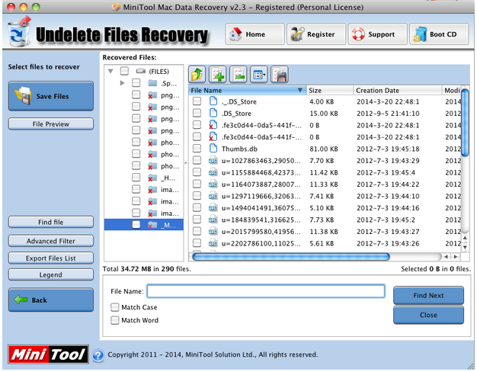Click the image icon of u=1155884468 file

coord(213,172)
